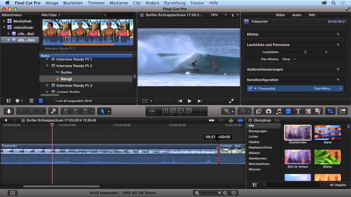Open the transform tools popup in viewer
This screenshot has width=351, height=197.
[x=147, y=101]
